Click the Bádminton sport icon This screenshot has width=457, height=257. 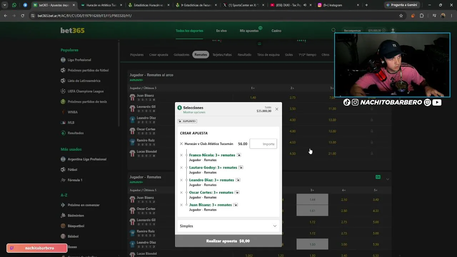[x=63, y=216]
